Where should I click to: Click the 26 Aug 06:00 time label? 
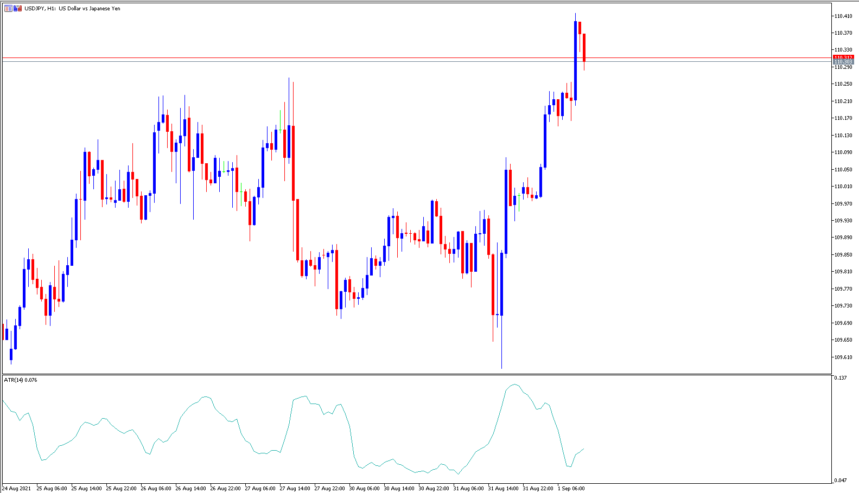point(156,489)
